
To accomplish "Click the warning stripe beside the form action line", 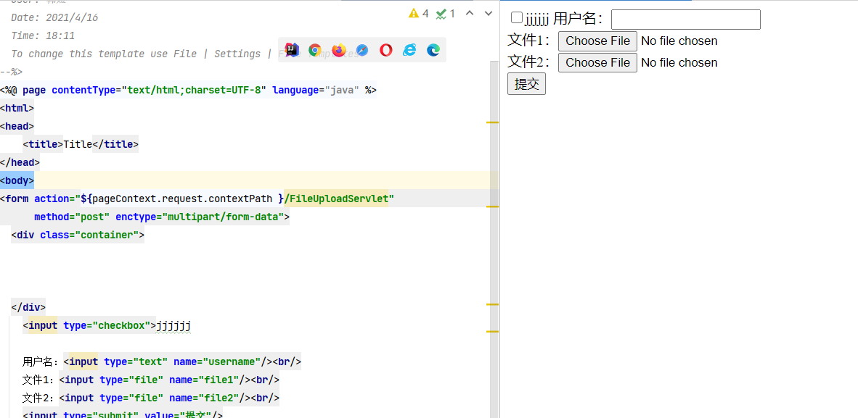I will tap(492, 206).
